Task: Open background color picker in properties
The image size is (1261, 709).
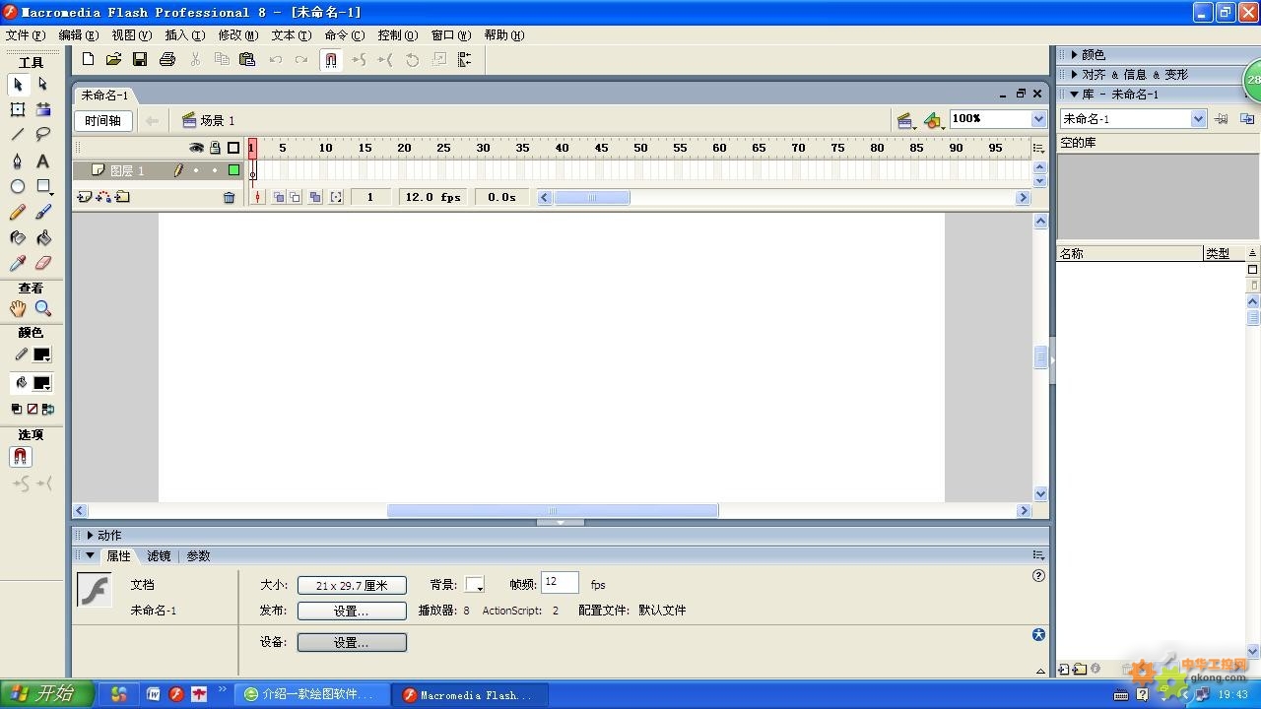Action: (475, 585)
